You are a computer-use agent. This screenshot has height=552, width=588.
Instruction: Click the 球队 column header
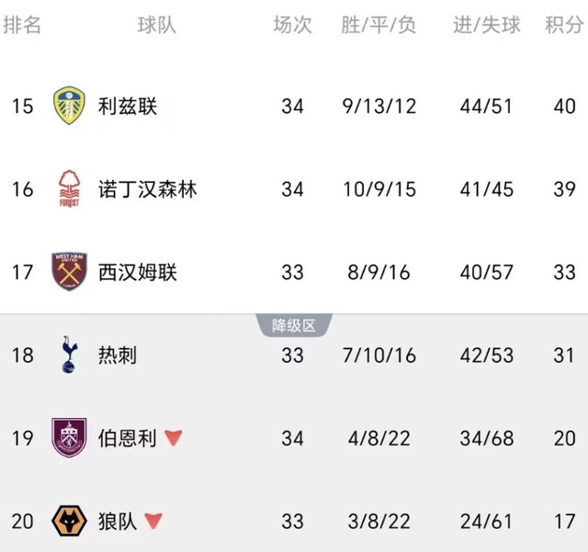[157, 25]
